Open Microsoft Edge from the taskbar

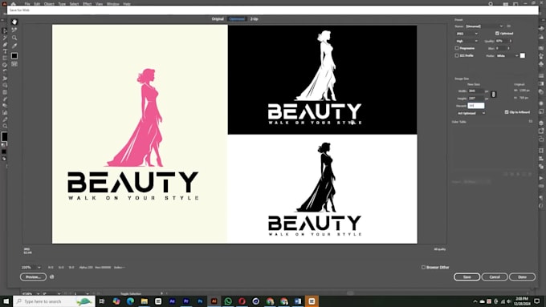pos(130,301)
